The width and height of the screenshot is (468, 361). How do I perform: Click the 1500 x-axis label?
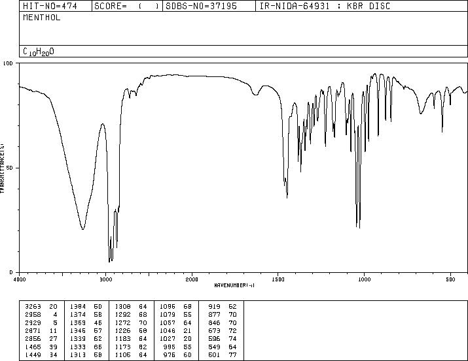278,279
